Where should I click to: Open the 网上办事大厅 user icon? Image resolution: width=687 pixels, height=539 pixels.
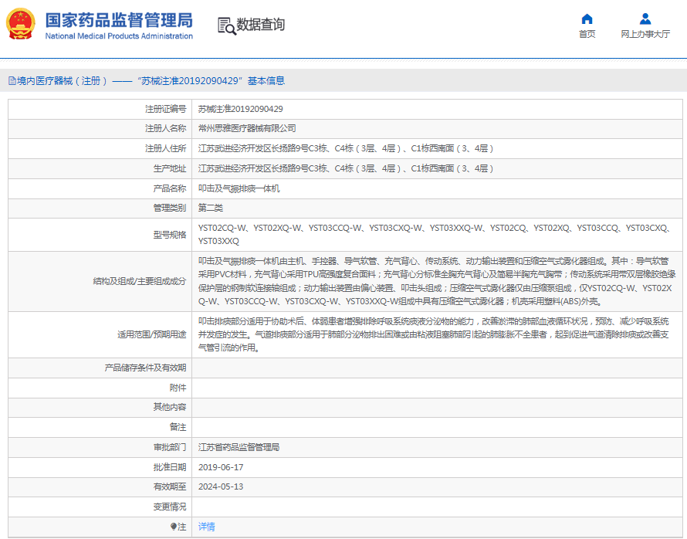(645, 19)
